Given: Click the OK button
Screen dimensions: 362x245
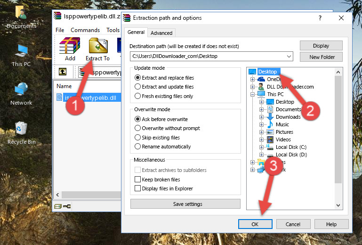Looking at the screenshot, I should click(255, 224).
